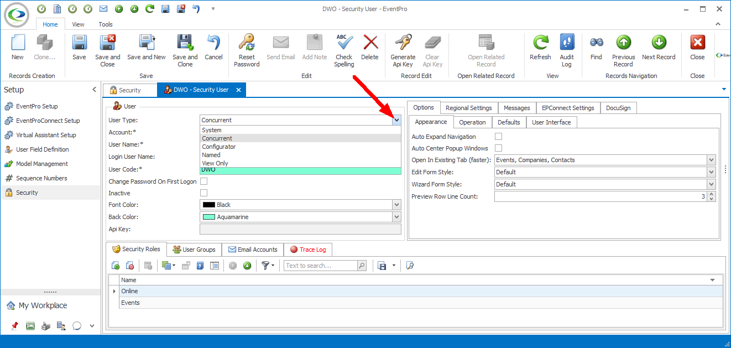
Task: Click the Refresh ribbon icon
Action: pyautogui.click(x=540, y=43)
